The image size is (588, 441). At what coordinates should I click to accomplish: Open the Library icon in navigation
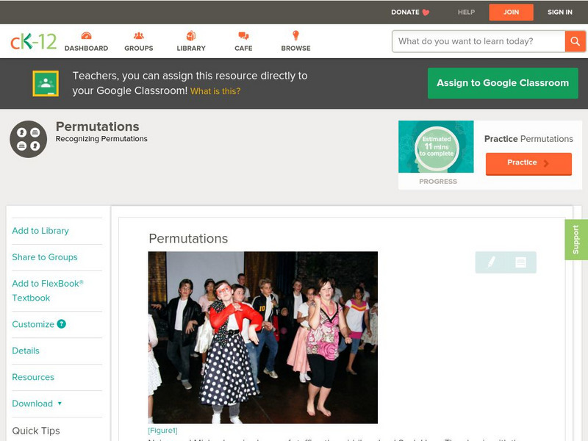point(191,36)
